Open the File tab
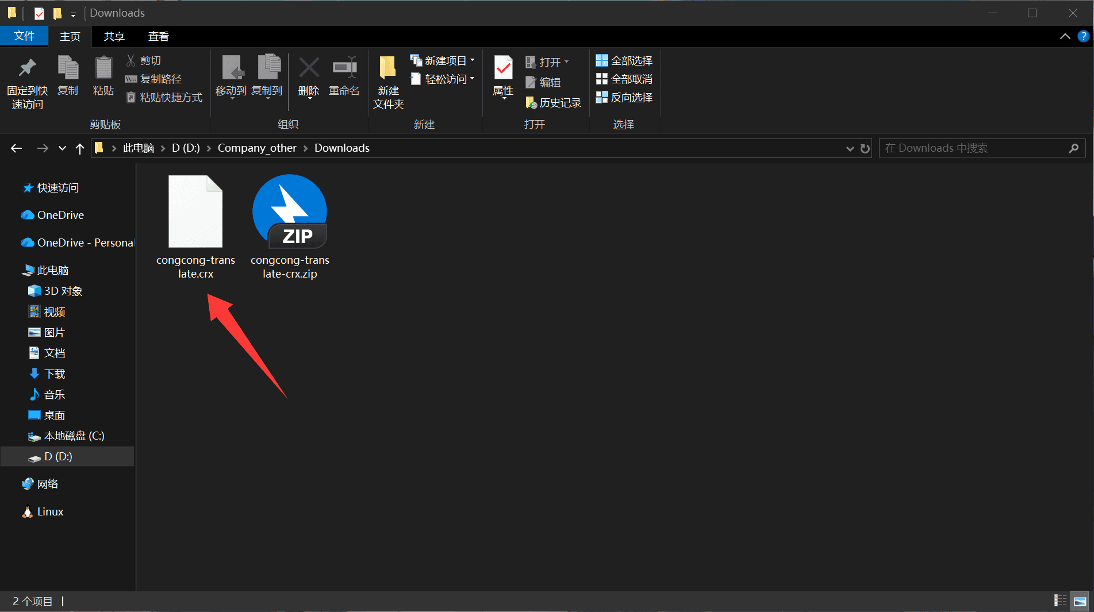This screenshot has height=612, width=1094. coord(24,36)
